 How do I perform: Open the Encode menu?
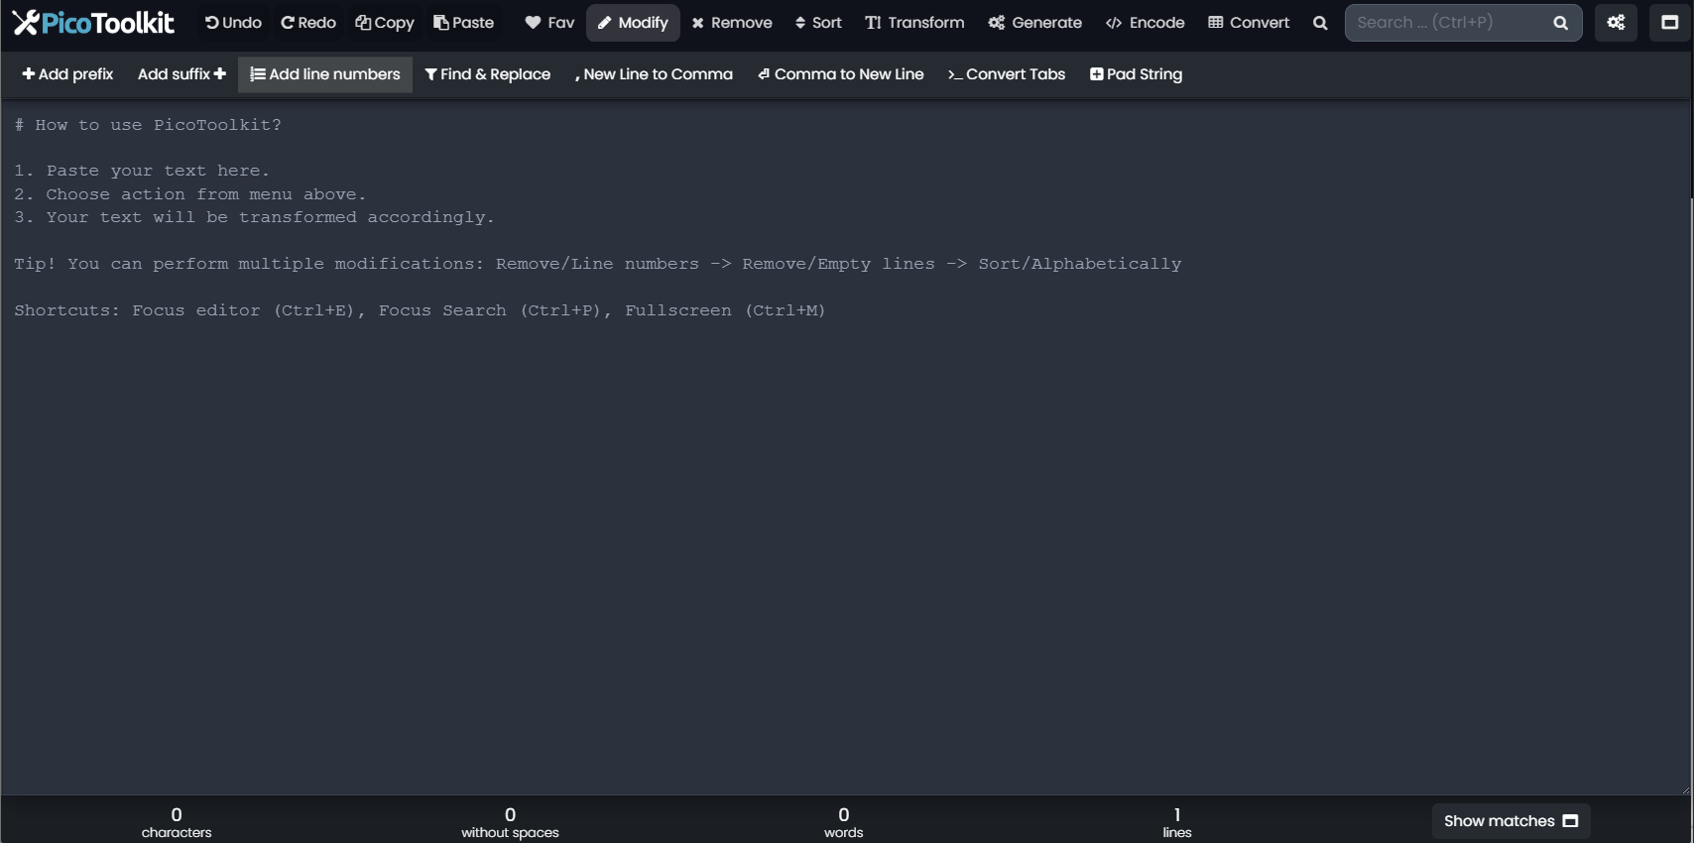pos(1146,22)
